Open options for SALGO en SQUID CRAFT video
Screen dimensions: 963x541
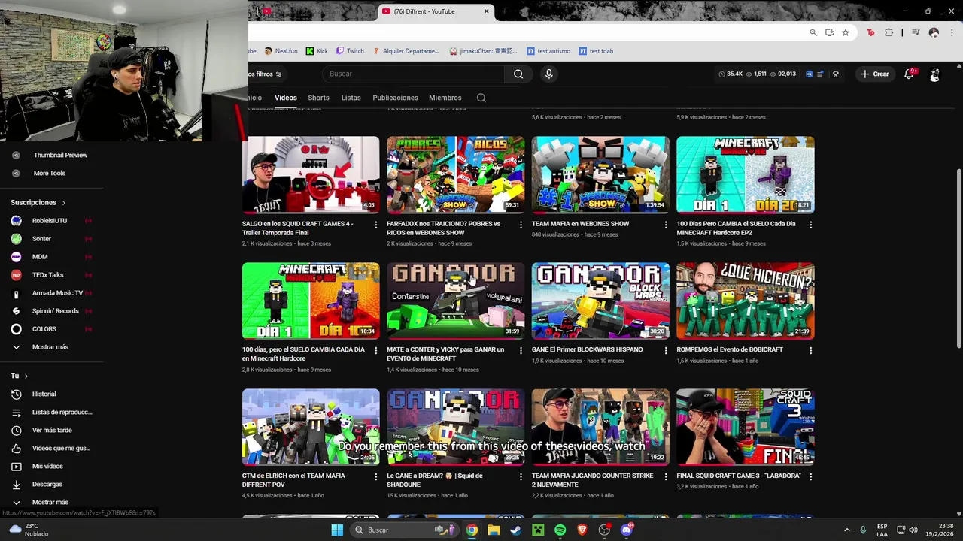[x=376, y=224]
